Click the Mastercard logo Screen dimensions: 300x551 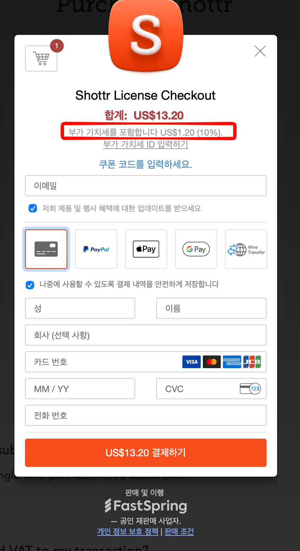click(212, 362)
